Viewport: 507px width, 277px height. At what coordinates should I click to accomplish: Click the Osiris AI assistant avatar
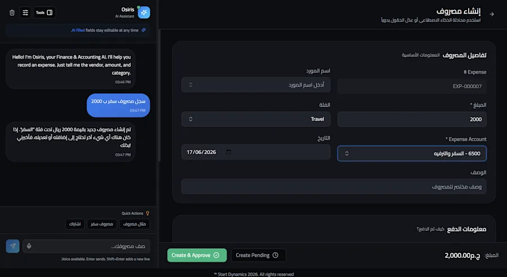point(144,12)
